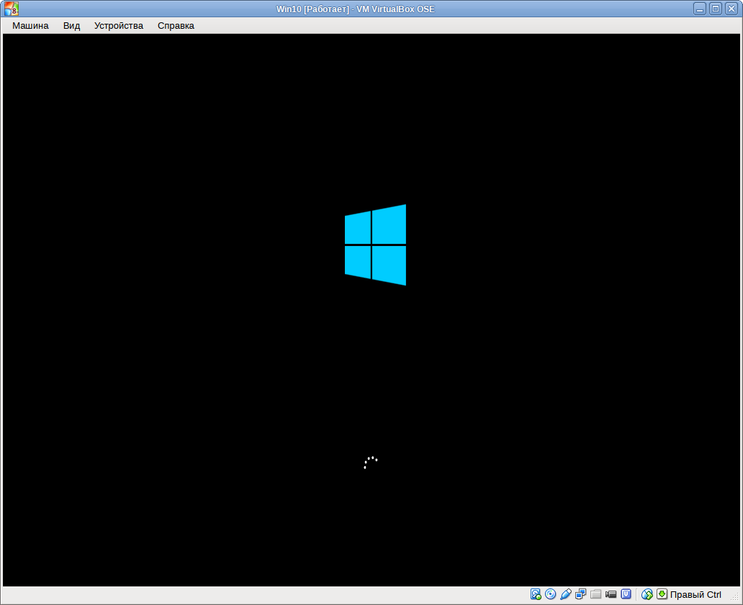
Task: Click the spinning loading indicator in VM
Action: (371, 463)
